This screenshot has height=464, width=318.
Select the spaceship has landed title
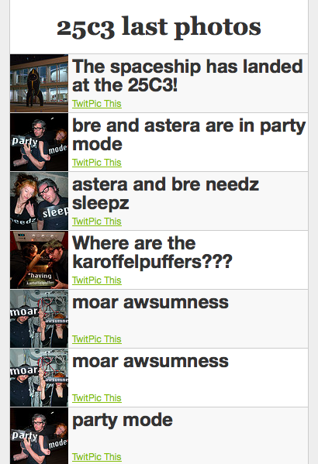188,76
